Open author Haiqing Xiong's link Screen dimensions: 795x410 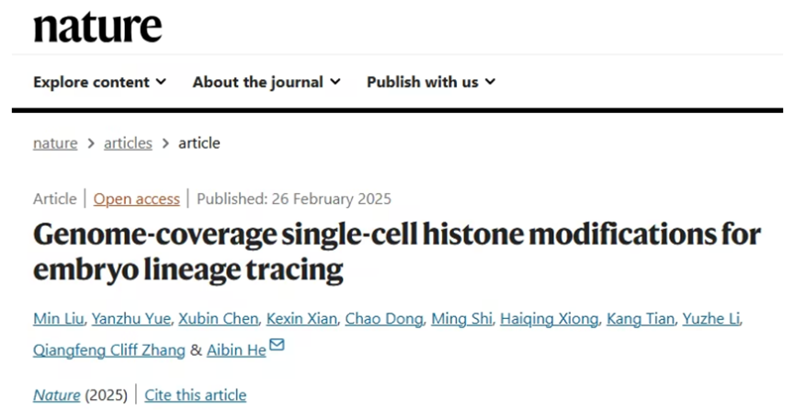click(549, 319)
